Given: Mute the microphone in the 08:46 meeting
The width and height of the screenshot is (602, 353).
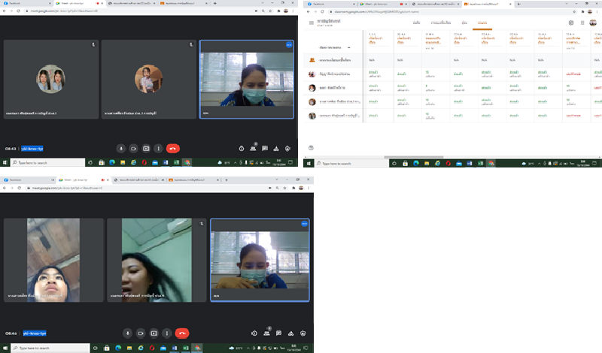Looking at the screenshot, I should (128, 333).
